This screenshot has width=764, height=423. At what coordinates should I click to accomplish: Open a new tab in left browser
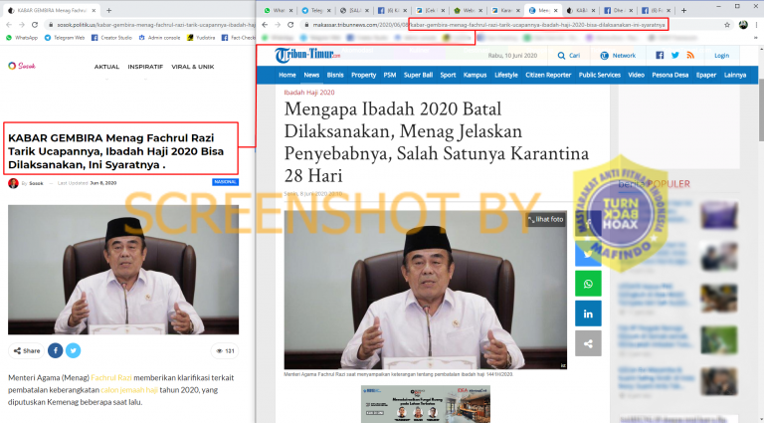tap(108, 10)
